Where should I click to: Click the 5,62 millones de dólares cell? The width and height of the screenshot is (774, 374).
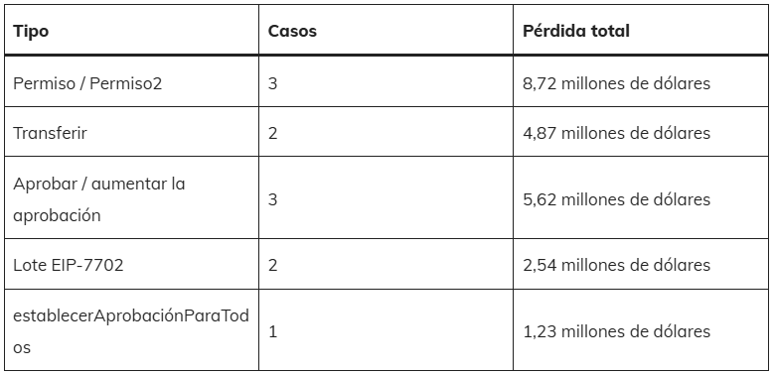click(x=641, y=198)
